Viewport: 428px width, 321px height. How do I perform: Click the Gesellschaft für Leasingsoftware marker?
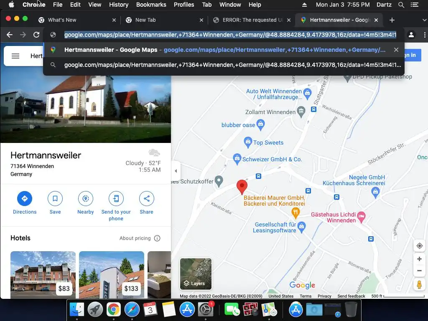click(x=302, y=227)
